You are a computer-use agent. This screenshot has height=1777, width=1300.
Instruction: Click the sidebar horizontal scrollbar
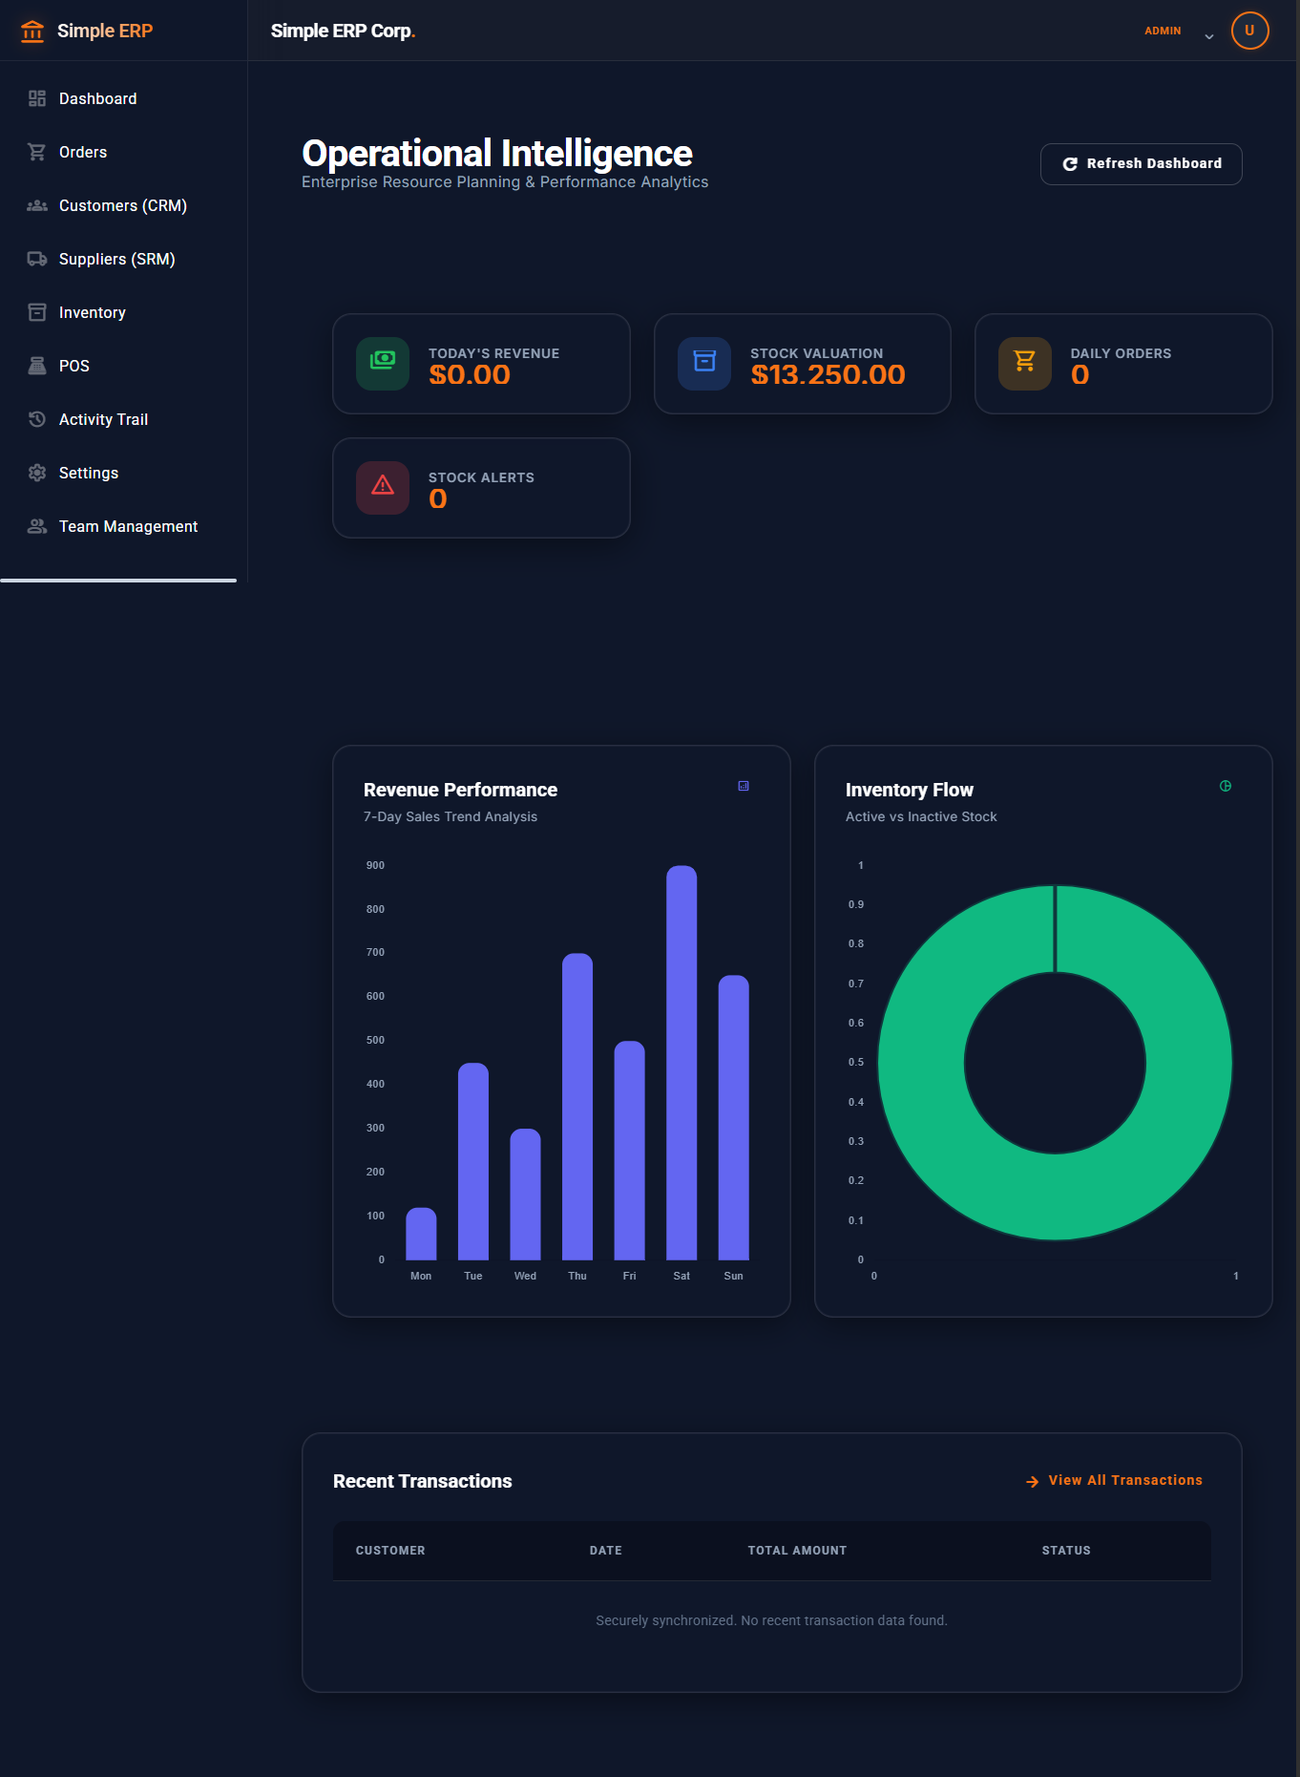[x=118, y=580]
